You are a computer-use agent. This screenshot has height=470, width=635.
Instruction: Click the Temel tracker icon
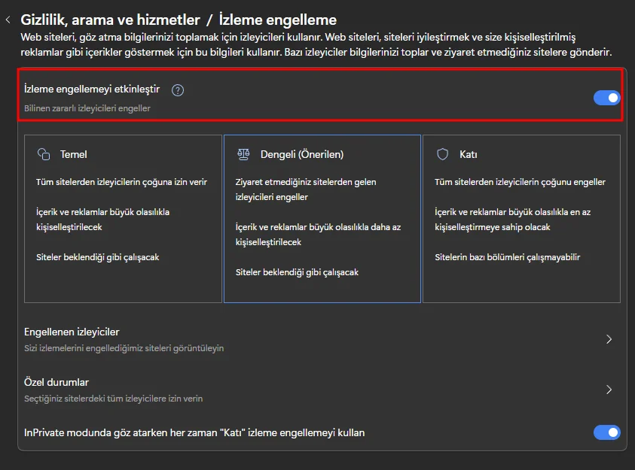44,154
